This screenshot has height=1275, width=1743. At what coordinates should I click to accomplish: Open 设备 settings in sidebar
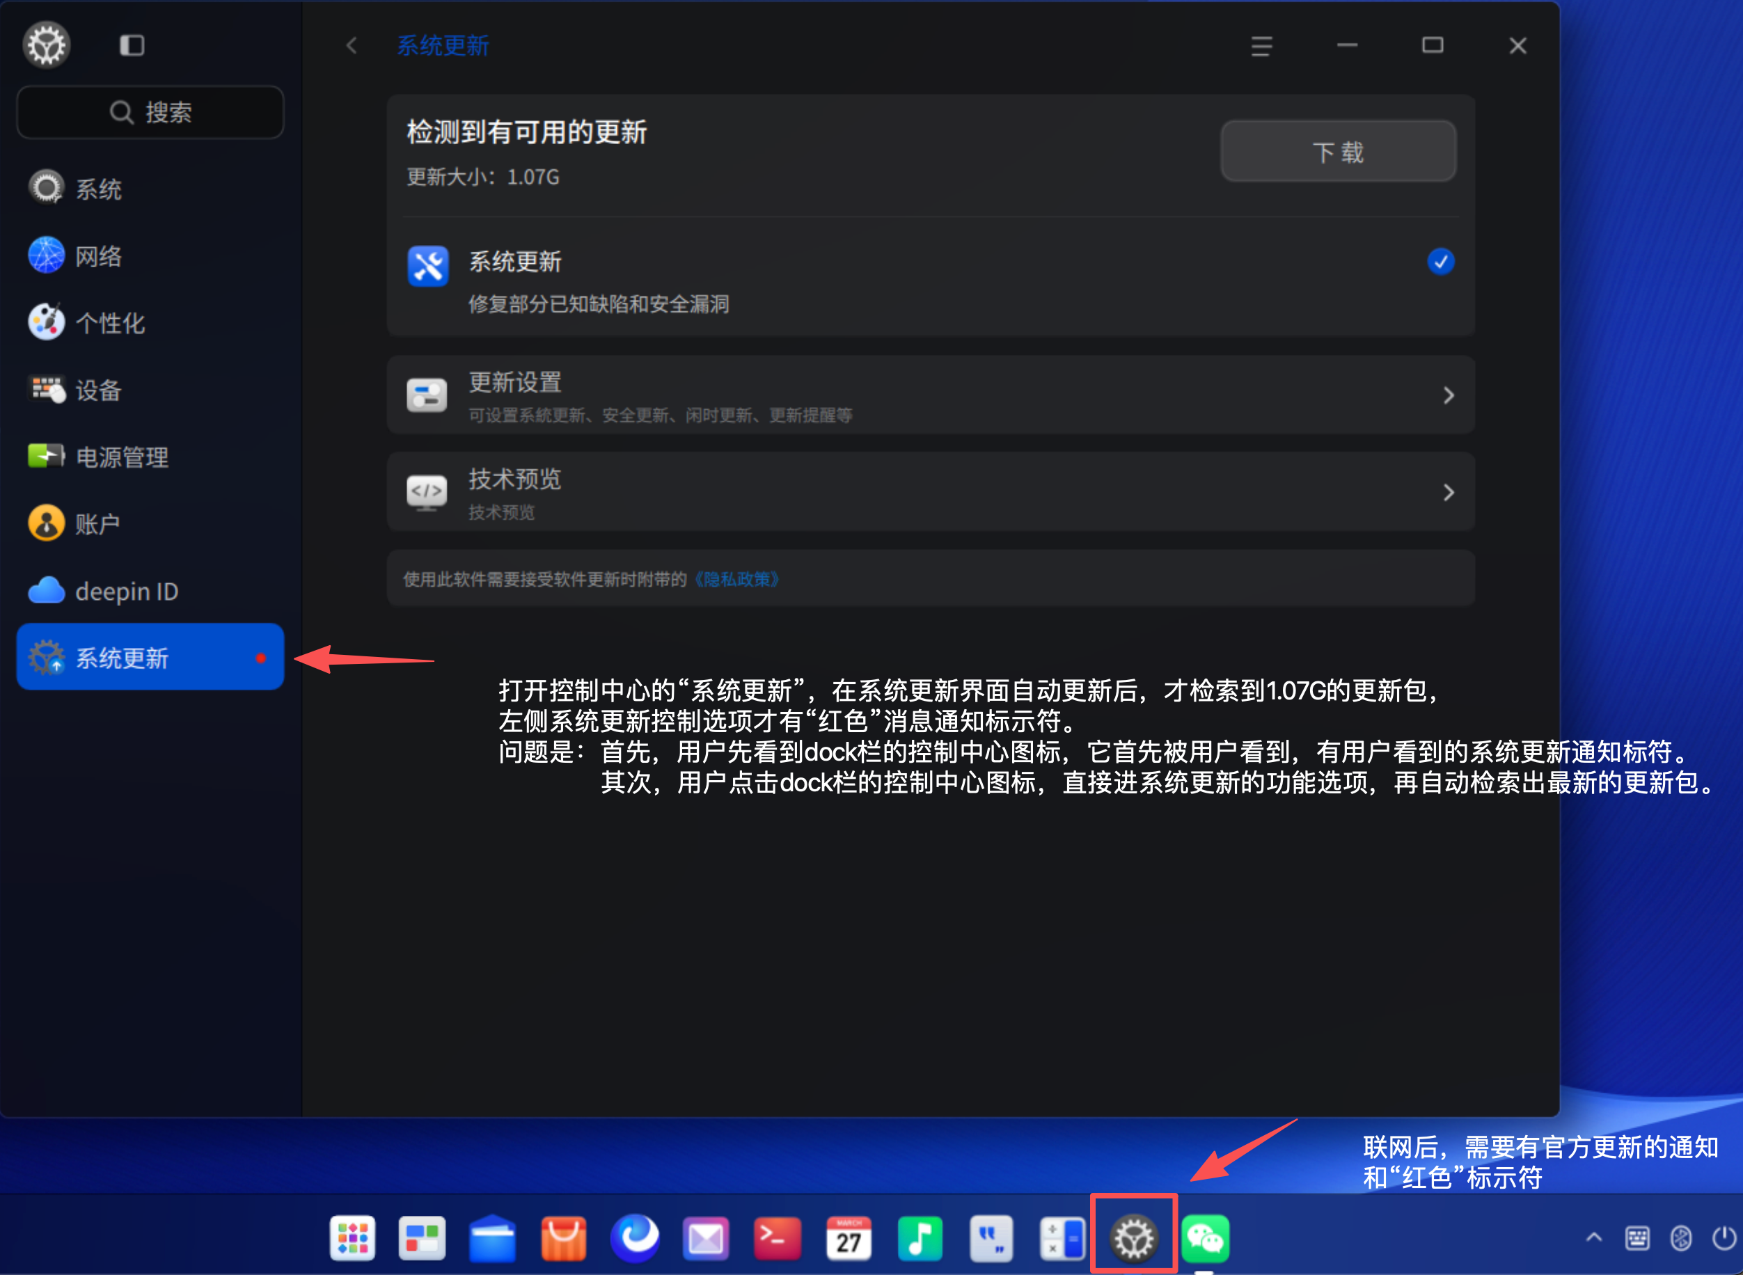150,390
